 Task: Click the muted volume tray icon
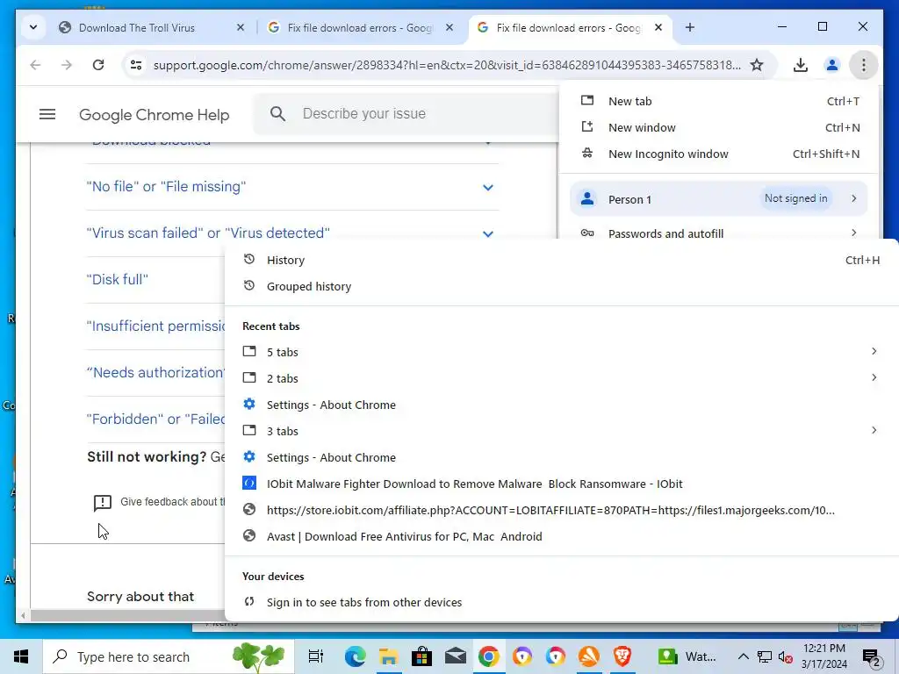coord(786,656)
